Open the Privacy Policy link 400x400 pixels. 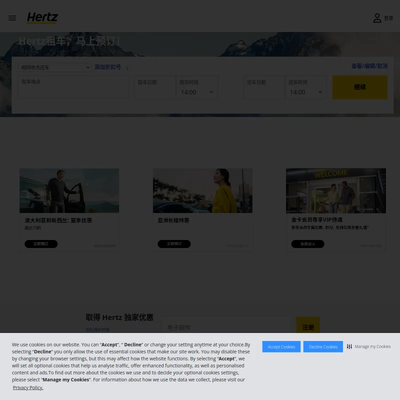28,387
